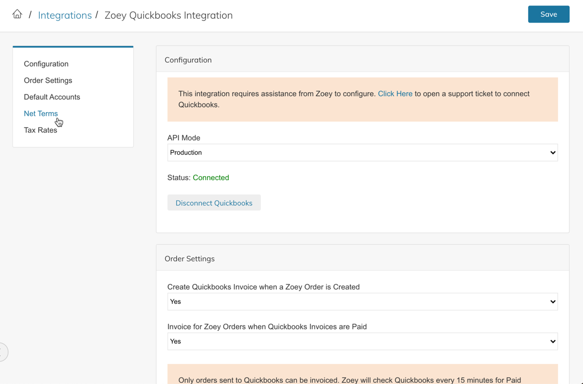Follow the Click Here support ticket link

(395, 94)
